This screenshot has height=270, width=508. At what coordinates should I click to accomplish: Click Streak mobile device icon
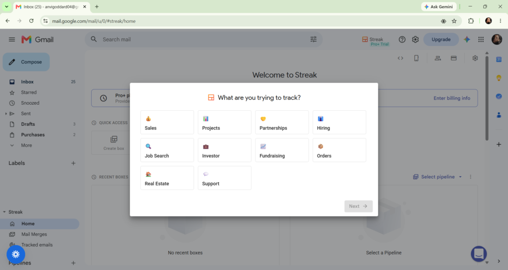click(416, 59)
